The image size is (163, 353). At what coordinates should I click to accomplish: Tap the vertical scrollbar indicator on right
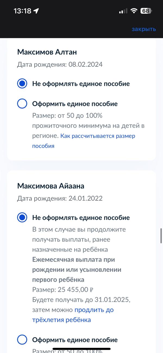pyautogui.click(x=161, y=236)
